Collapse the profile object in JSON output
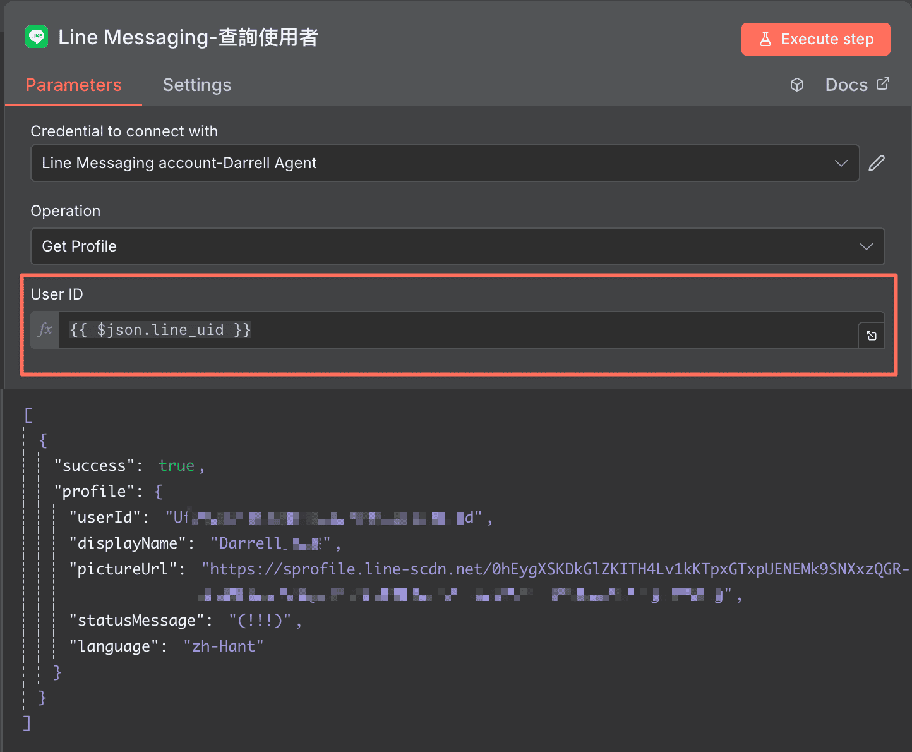The width and height of the screenshot is (912, 752). click(157, 491)
